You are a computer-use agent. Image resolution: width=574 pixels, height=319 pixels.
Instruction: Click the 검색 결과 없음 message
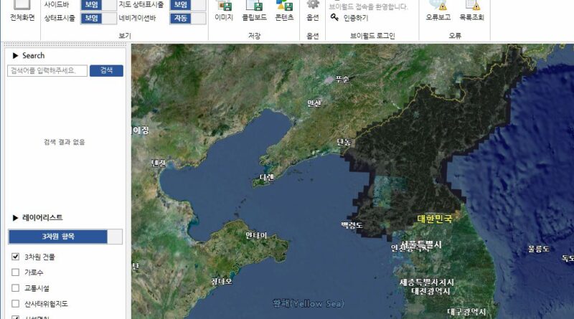[x=65, y=142]
